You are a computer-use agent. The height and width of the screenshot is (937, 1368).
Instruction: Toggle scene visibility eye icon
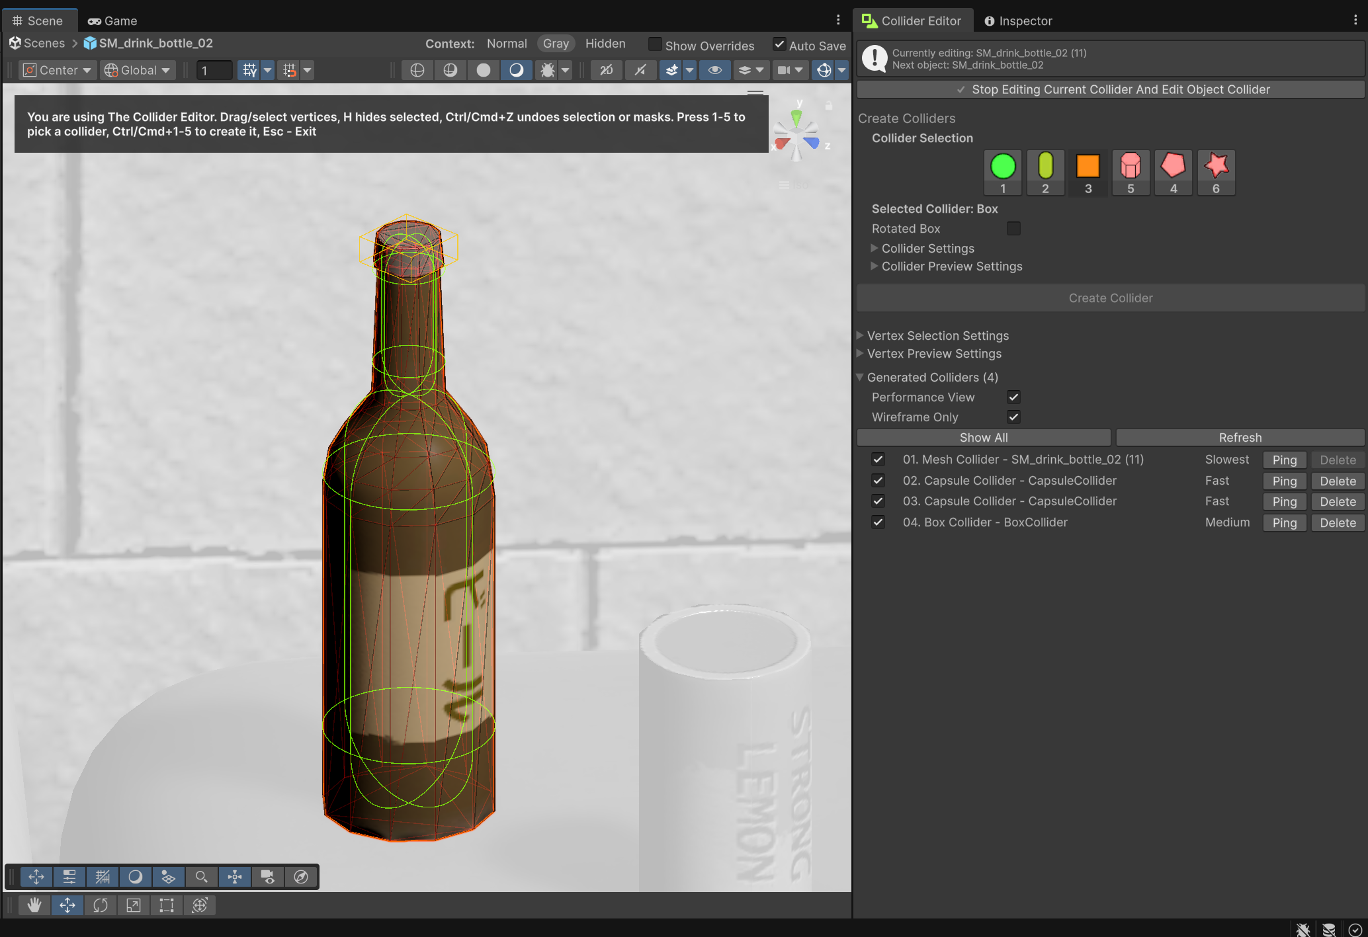pos(715,70)
